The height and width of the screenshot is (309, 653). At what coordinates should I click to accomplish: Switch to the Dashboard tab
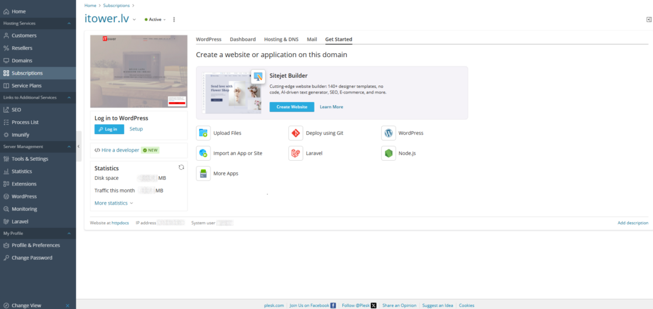[x=243, y=39]
